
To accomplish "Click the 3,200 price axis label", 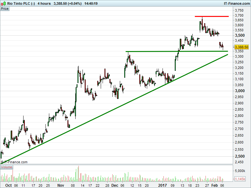I will [x=239, y=68].
